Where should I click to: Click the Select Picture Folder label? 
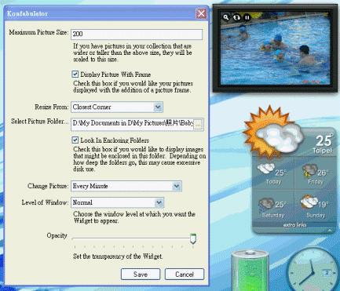pos(39,122)
